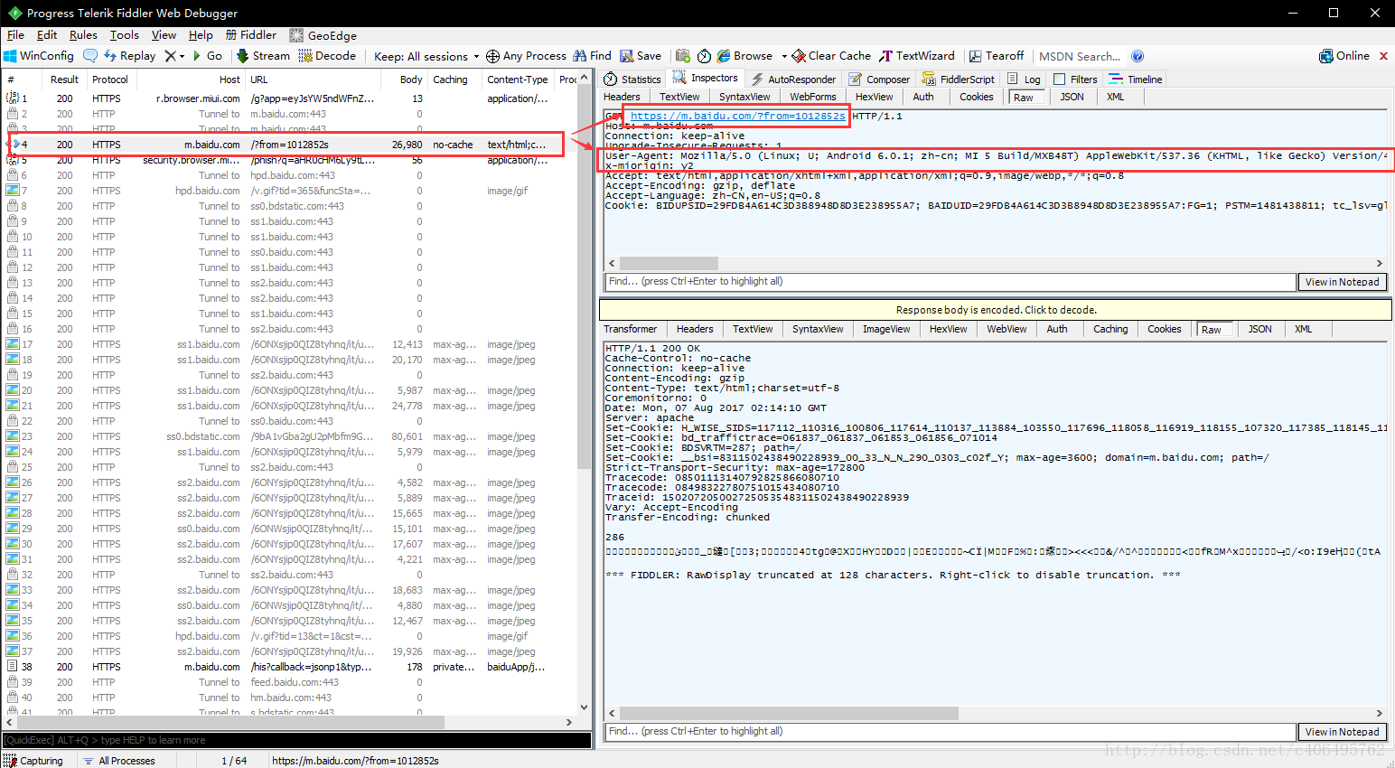
Task: Switch to the Log tab
Action: 1024,80
